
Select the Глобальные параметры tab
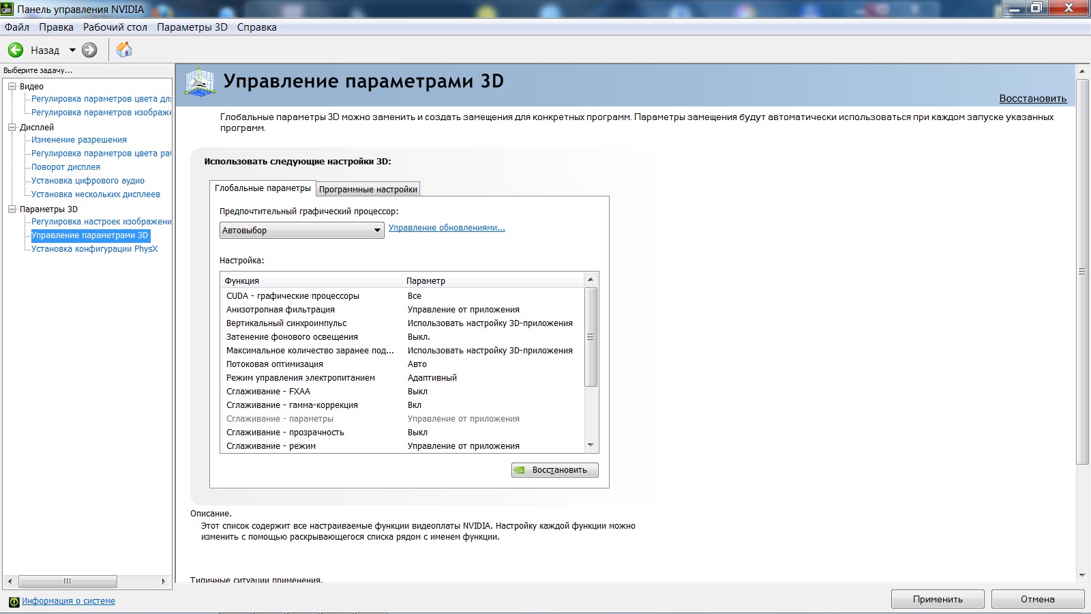click(x=263, y=188)
